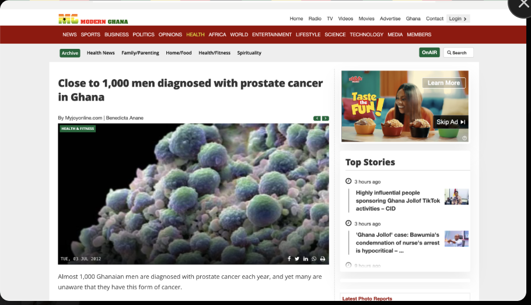This screenshot has height=305, width=531.
Task: Open the Login dropdown
Action: [x=458, y=19]
